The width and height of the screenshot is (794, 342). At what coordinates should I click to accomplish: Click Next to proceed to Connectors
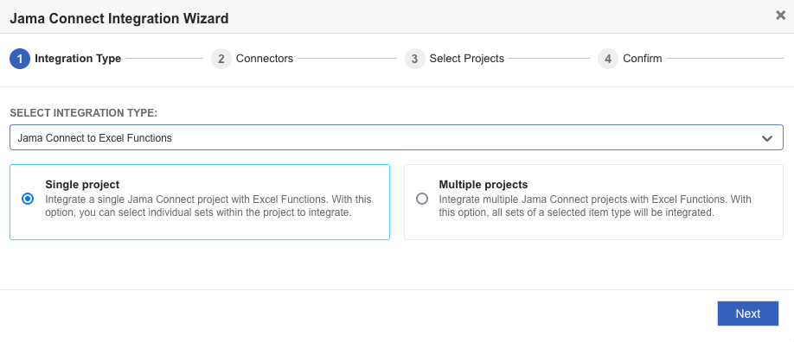pos(748,313)
